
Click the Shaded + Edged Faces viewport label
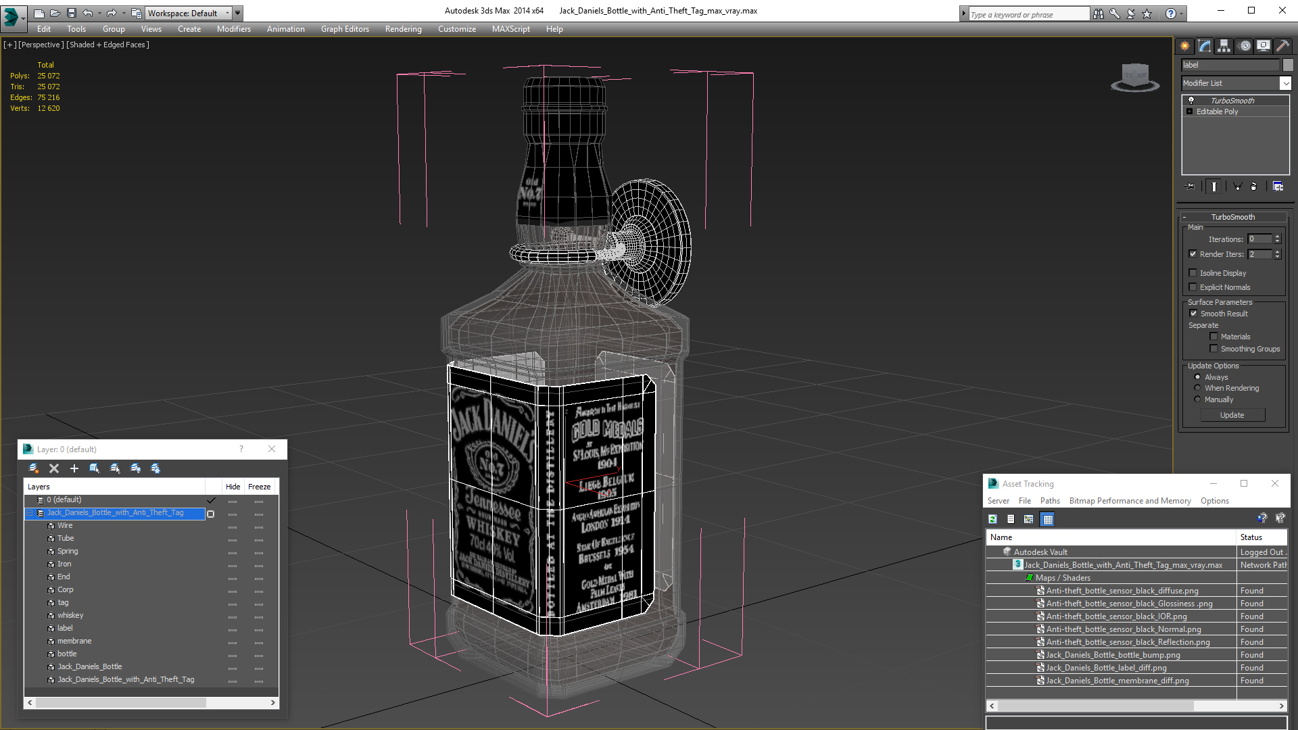pyautogui.click(x=108, y=45)
